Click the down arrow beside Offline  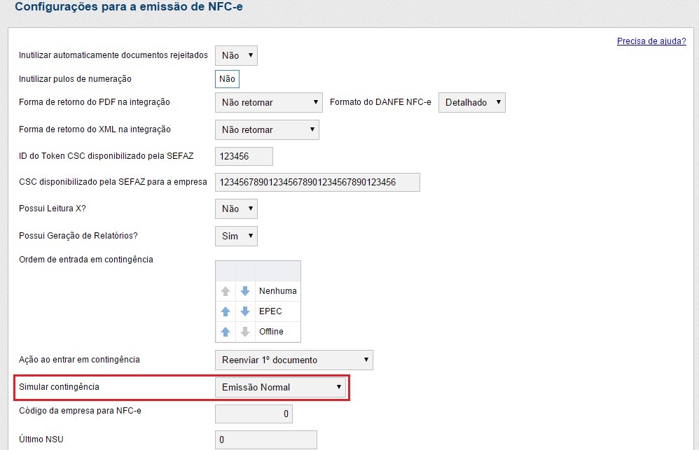(x=245, y=332)
